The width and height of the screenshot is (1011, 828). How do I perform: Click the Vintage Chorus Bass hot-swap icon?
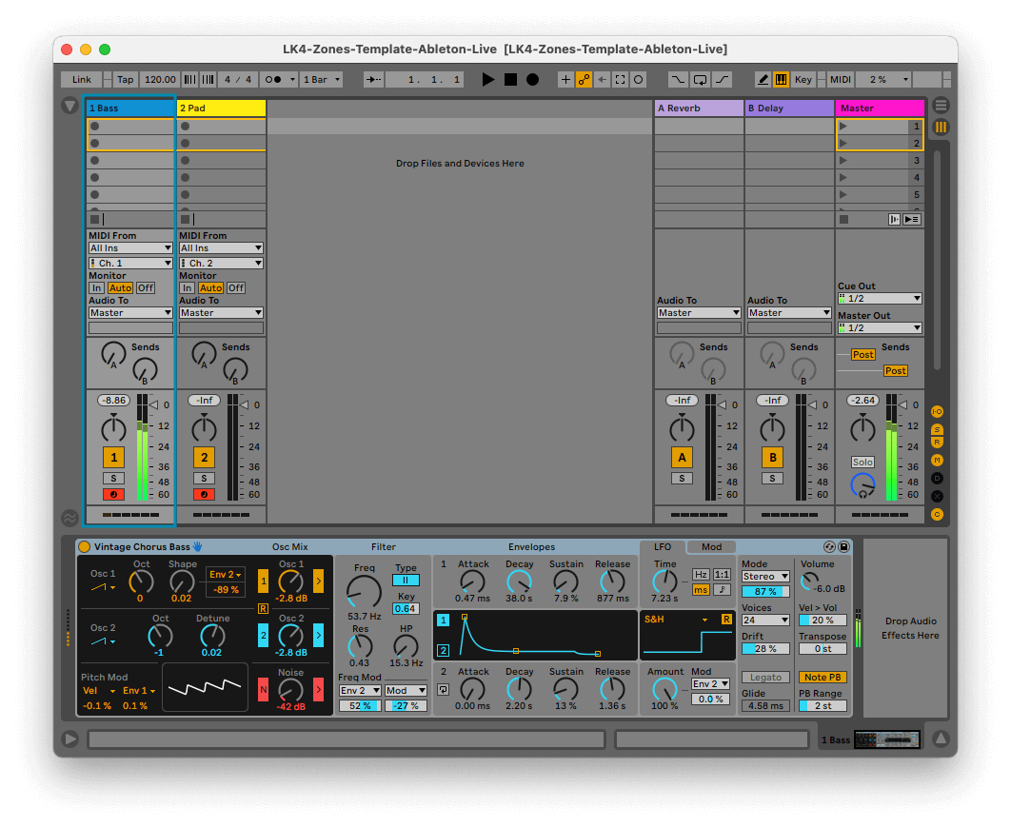[x=829, y=546]
